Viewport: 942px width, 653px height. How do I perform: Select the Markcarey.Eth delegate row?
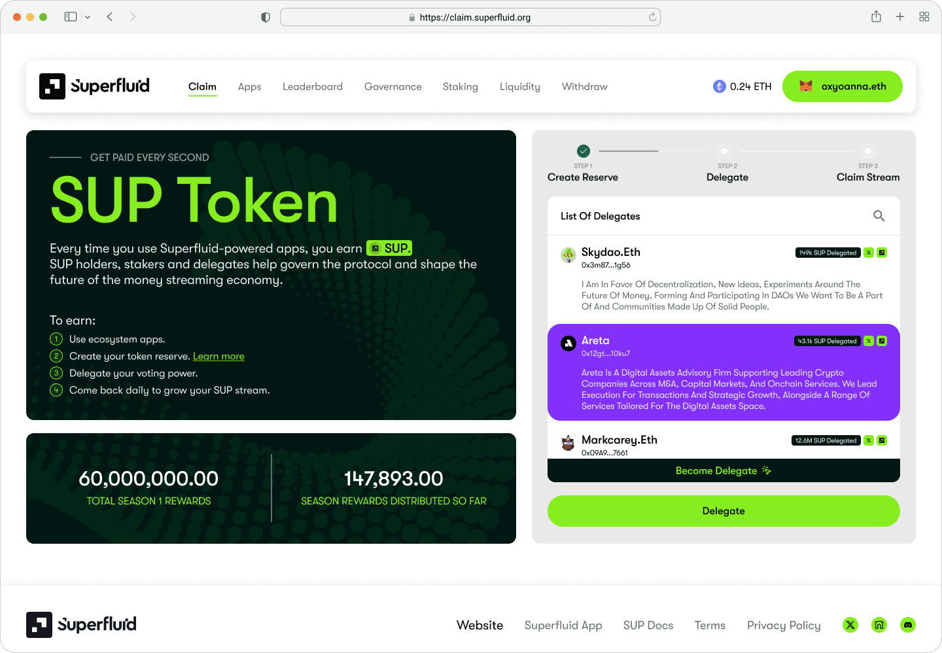tap(724, 441)
